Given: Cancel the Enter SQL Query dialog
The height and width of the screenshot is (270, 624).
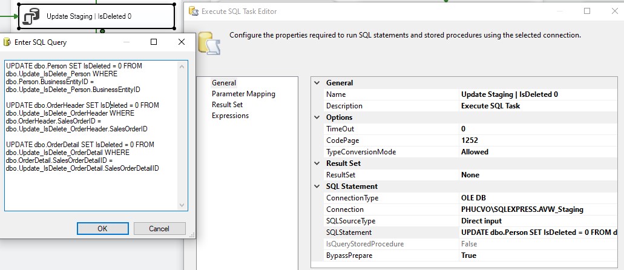Looking at the screenshot, I should point(160,229).
